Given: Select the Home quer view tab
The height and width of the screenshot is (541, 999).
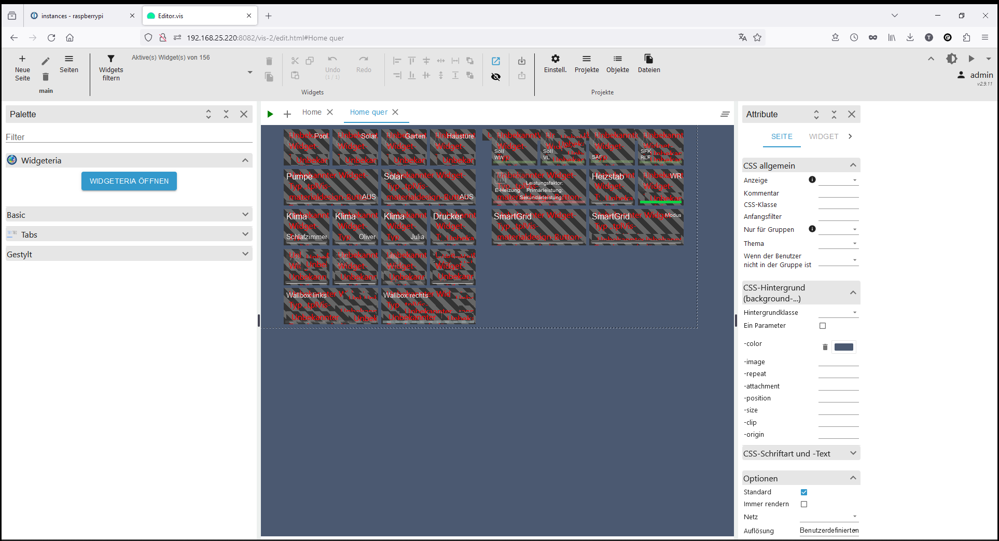Looking at the screenshot, I should pos(369,112).
